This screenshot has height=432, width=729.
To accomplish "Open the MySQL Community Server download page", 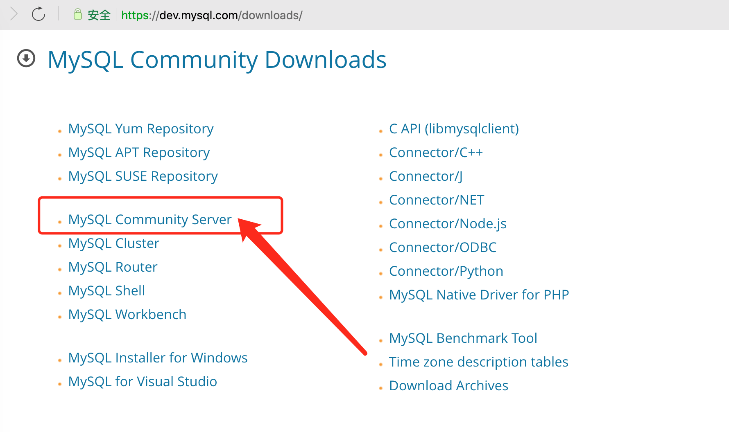I will pyautogui.click(x=149, y=219).
